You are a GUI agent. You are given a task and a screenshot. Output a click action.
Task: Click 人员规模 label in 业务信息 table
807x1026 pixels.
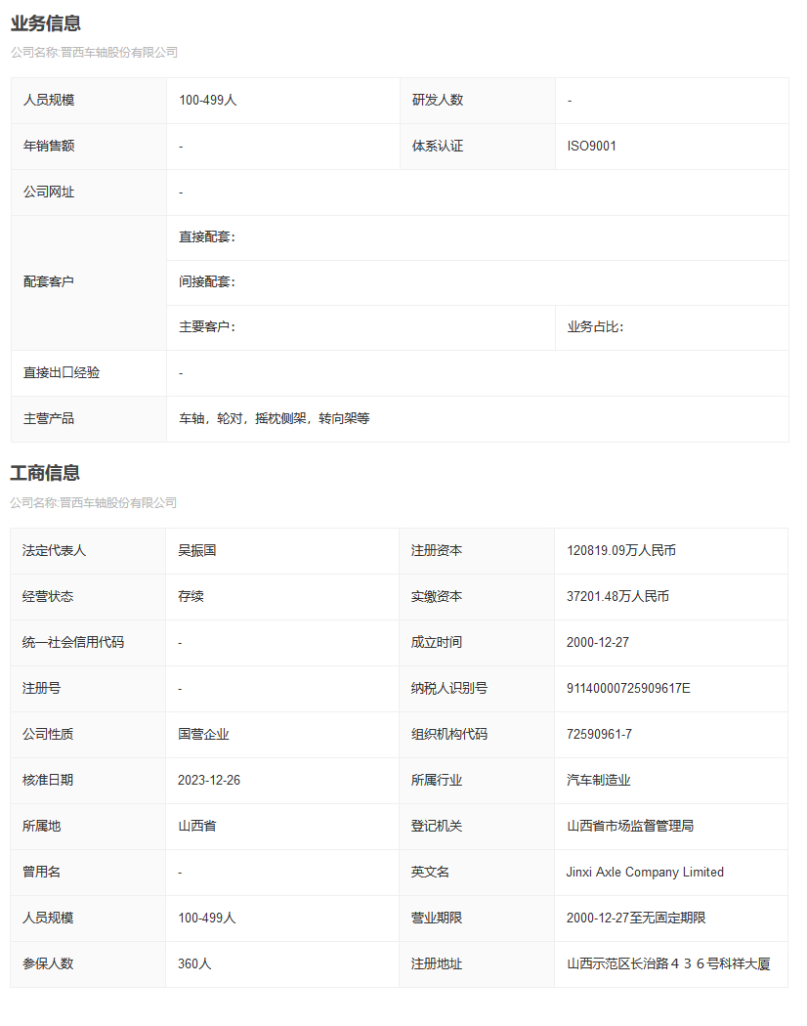click(x=49, y=100)
